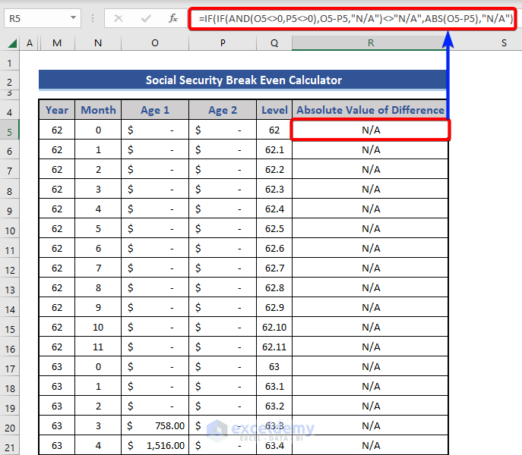
Task: Select column header N
Action: click(x=98, y=43)
